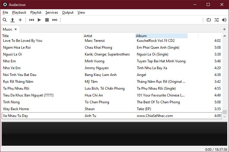
Task: Sort by the Album column header
Action: (161, 36)
